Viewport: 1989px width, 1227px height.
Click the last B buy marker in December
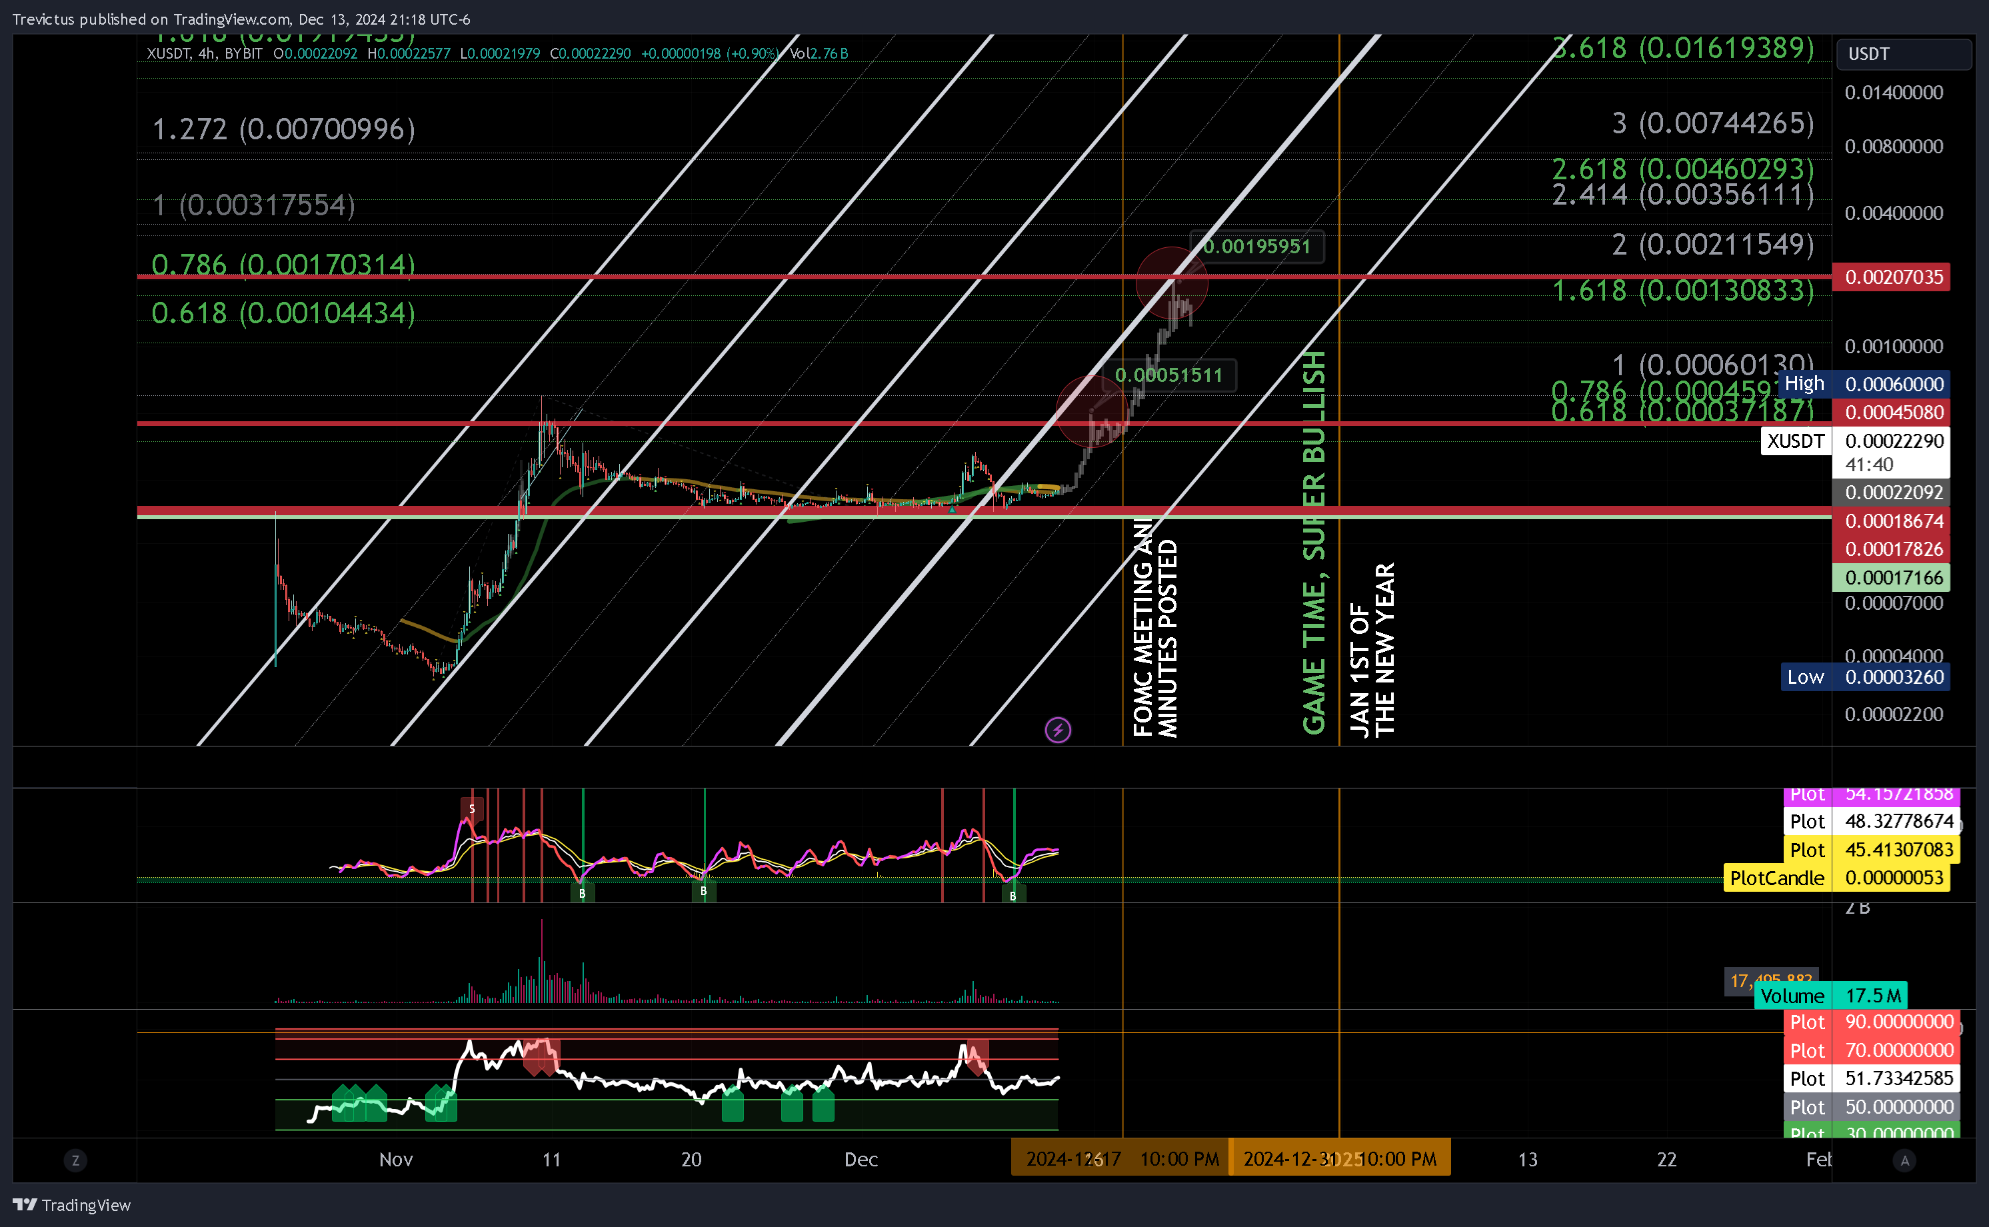pyautogui.click(x=1012, y=895)
